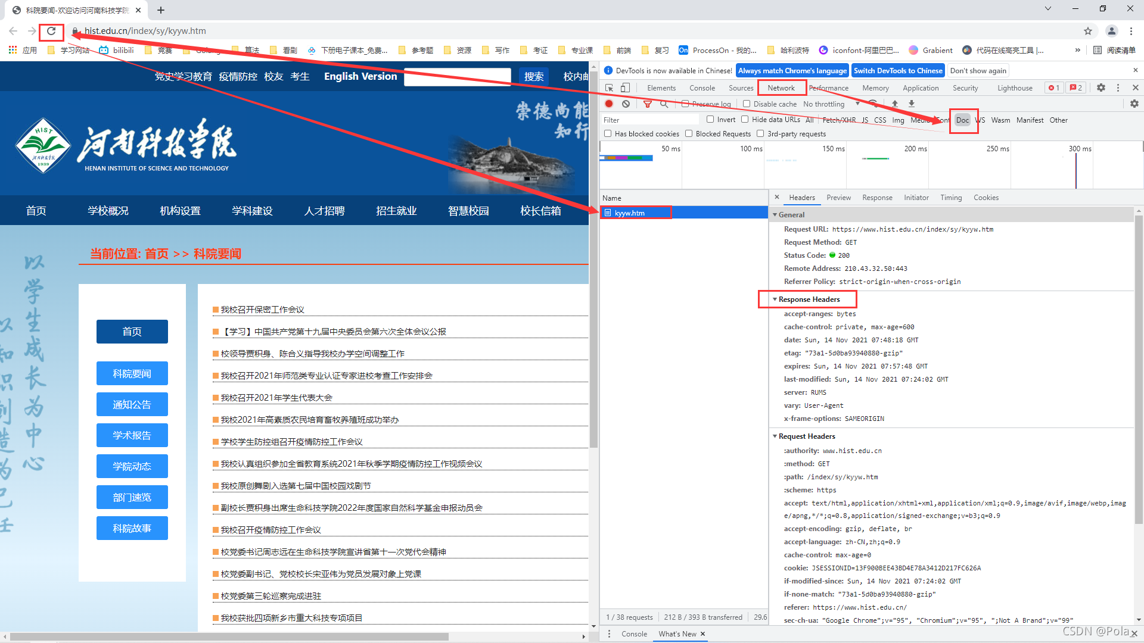Enable the Disable cache checkbox
The width and height of the screenshot is (1144, 643).
[747, 104]
